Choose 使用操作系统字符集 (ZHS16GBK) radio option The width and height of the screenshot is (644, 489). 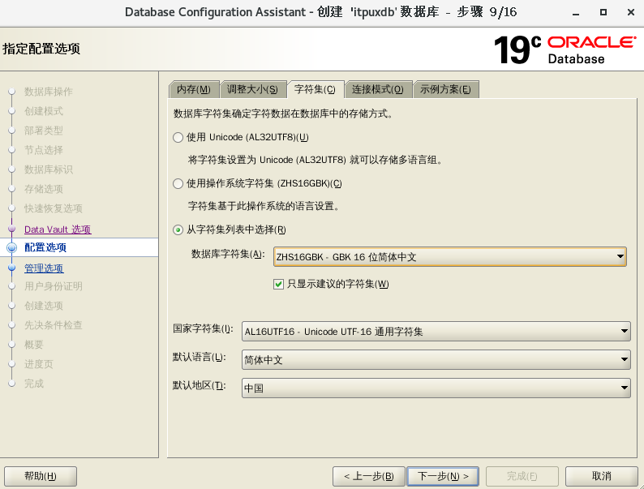[178, 183]
